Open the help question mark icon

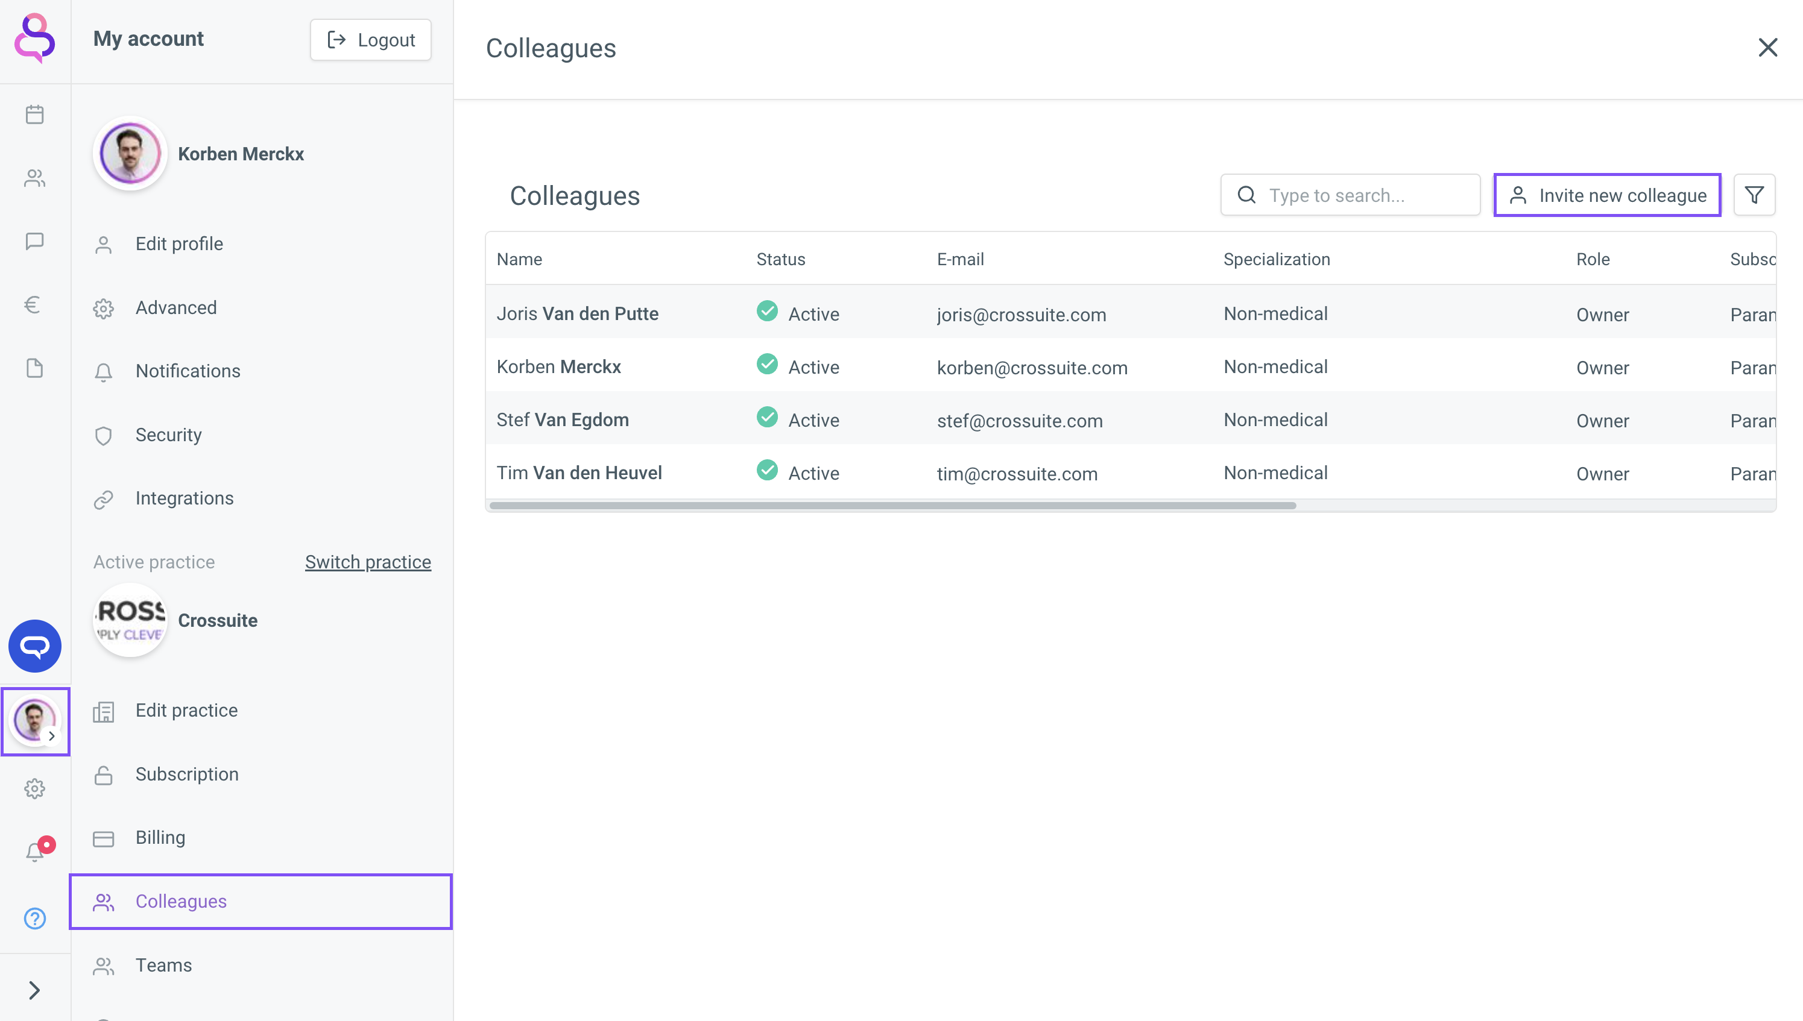(x=34, y=918)
